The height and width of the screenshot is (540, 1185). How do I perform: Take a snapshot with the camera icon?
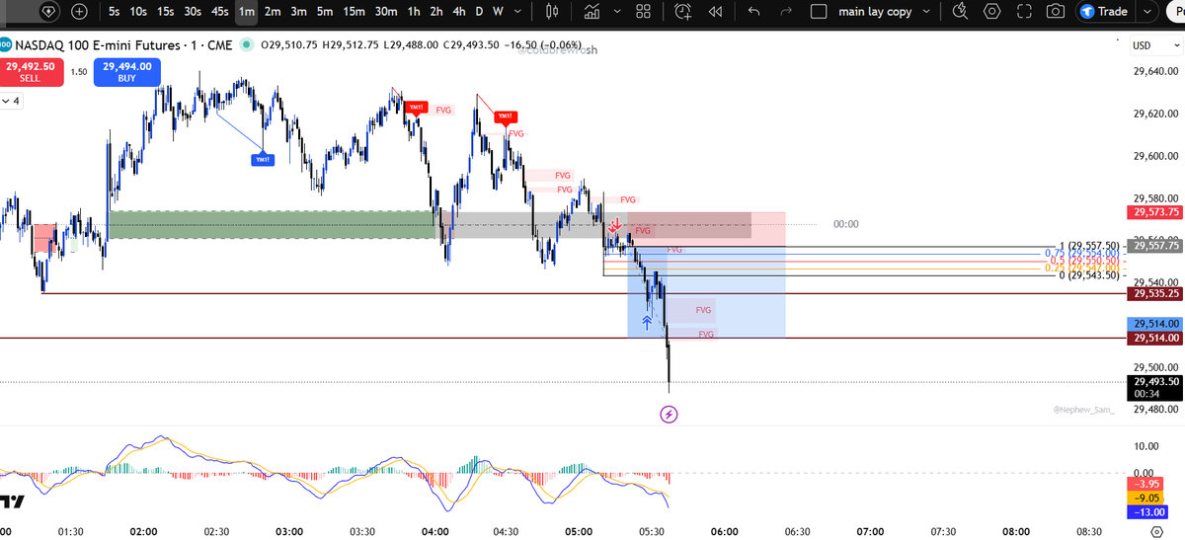coord(1056,12)
